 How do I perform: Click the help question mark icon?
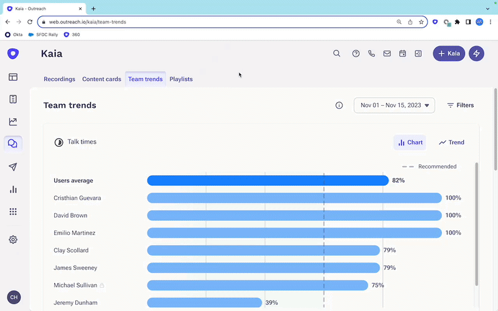(x=356, y=53)
